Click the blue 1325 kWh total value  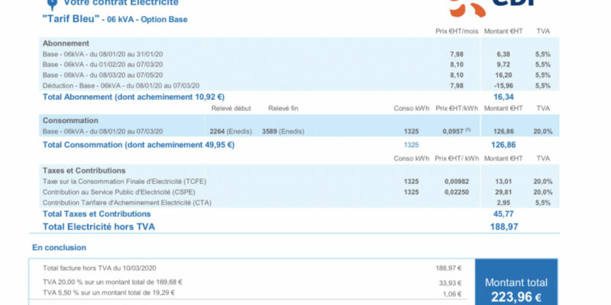tap(411, 144)
